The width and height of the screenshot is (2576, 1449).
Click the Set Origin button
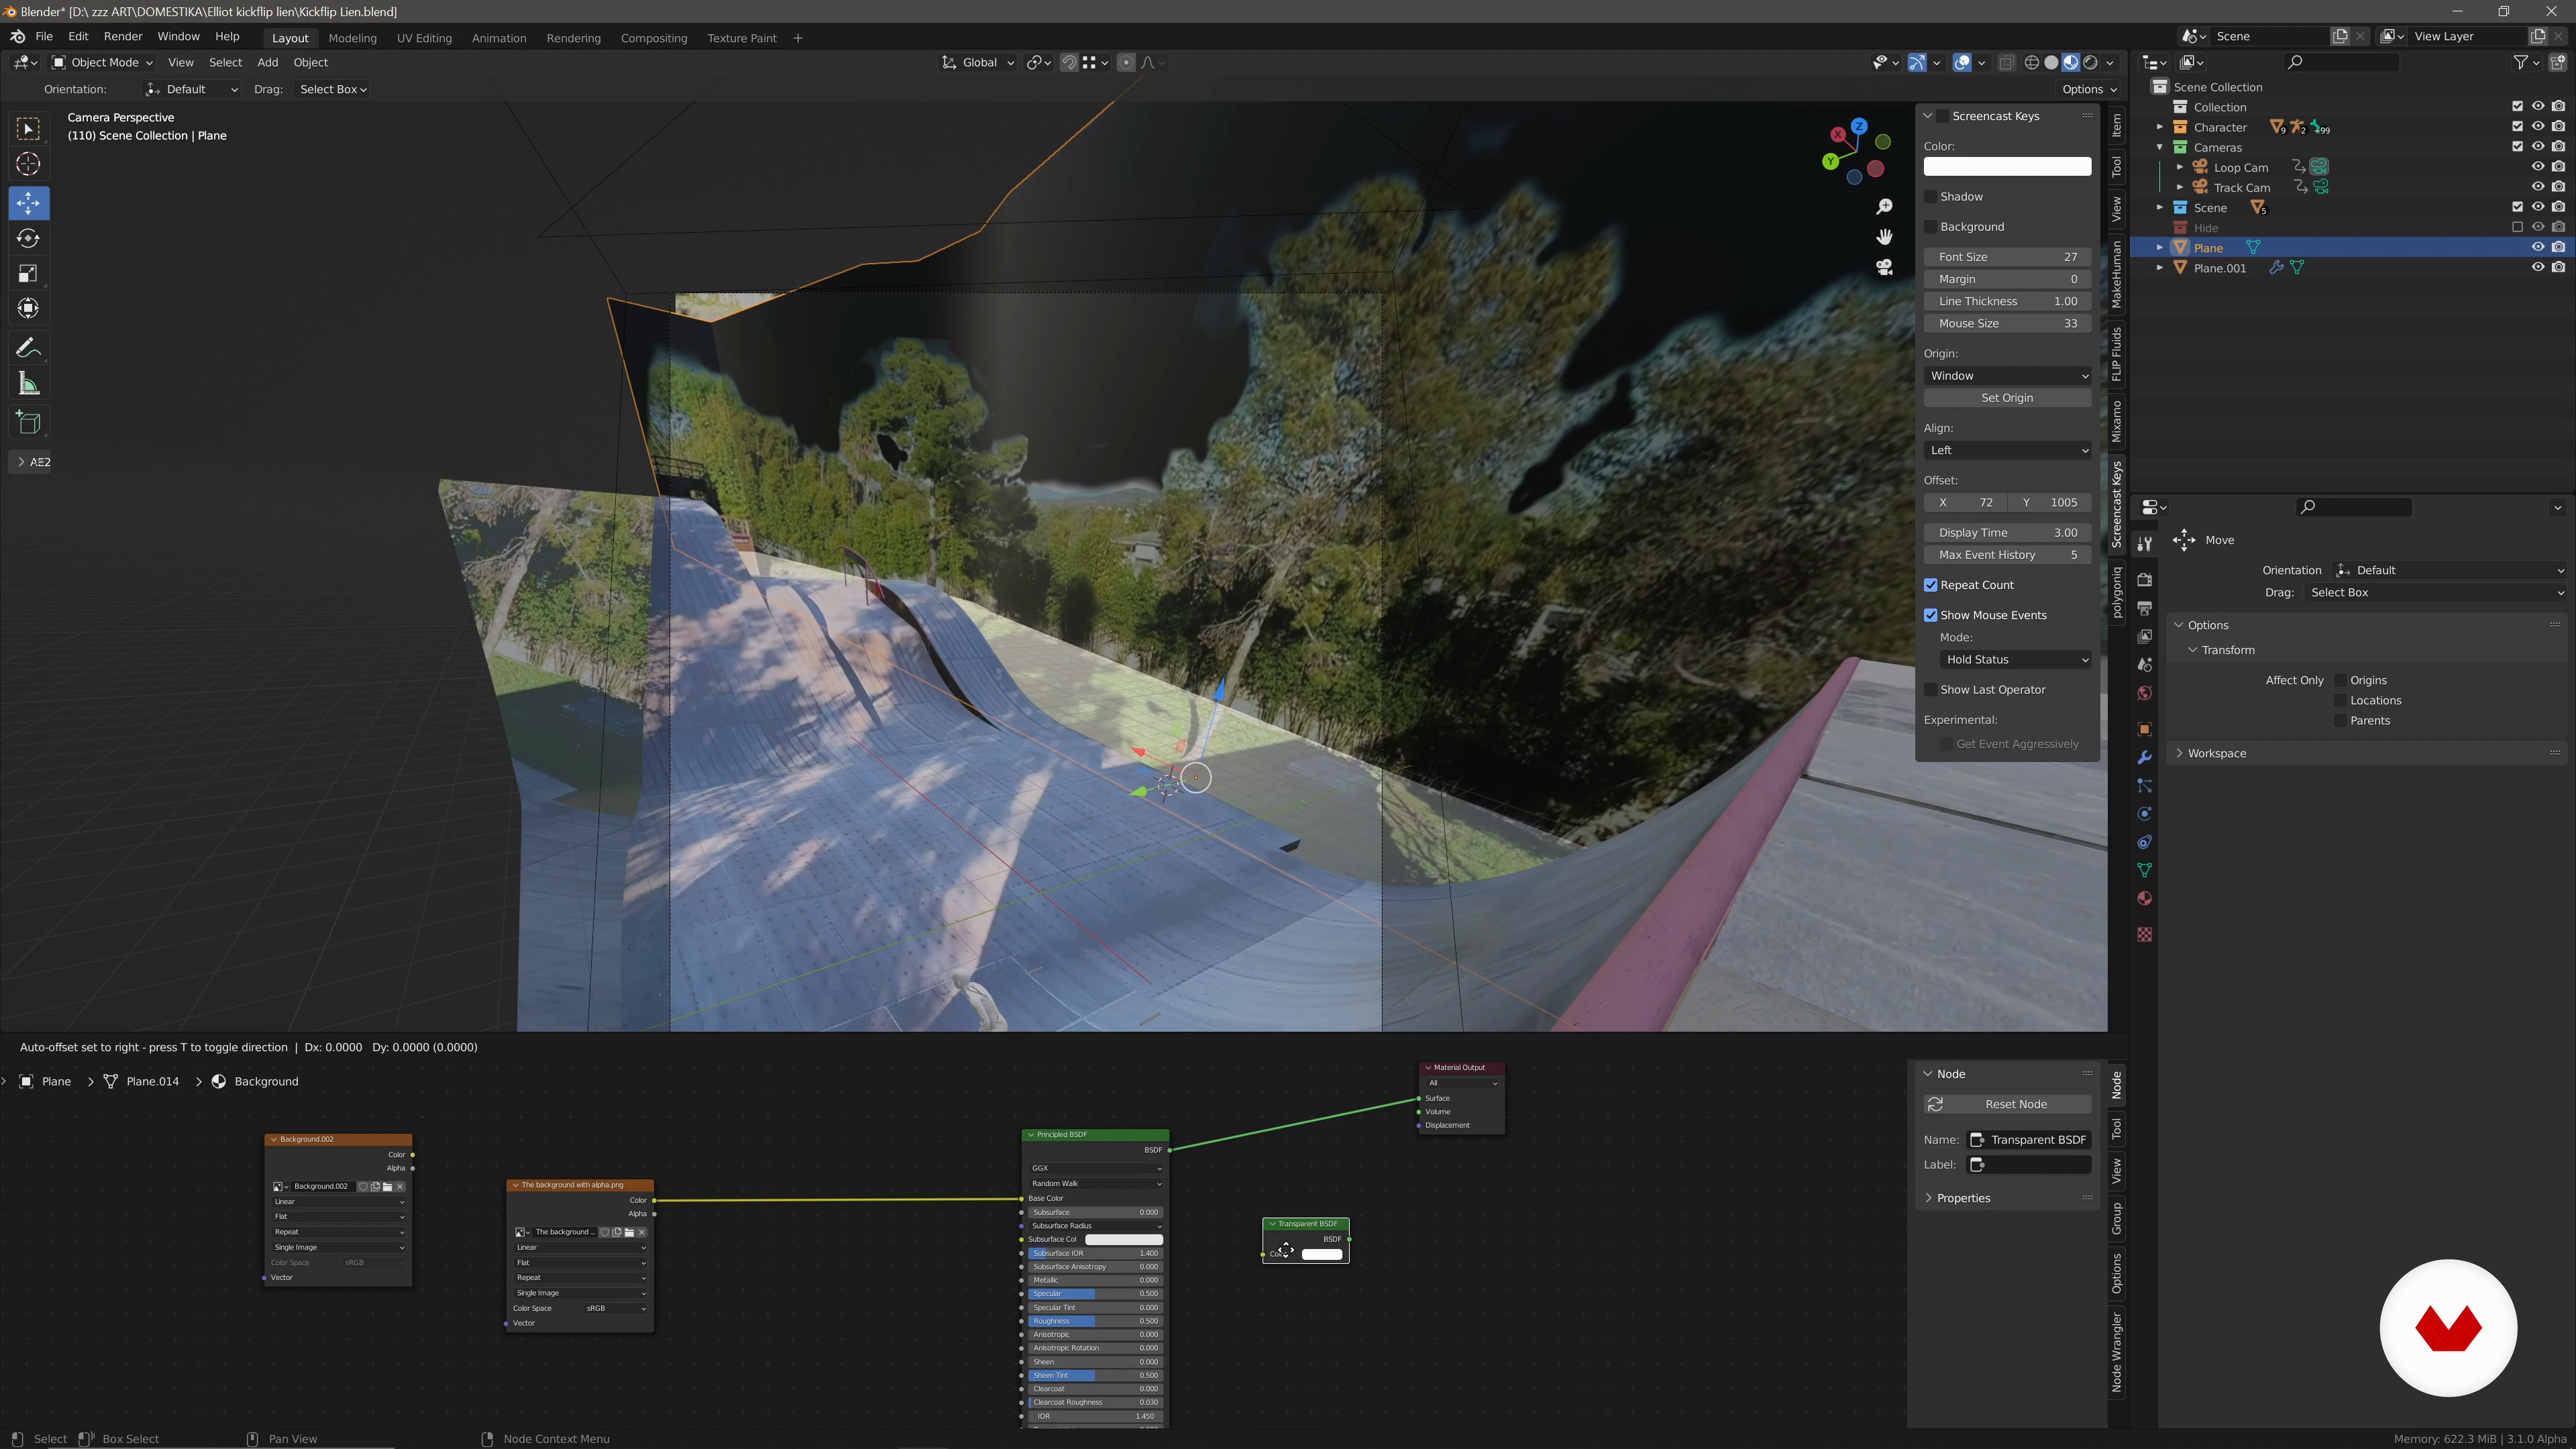2007,398
